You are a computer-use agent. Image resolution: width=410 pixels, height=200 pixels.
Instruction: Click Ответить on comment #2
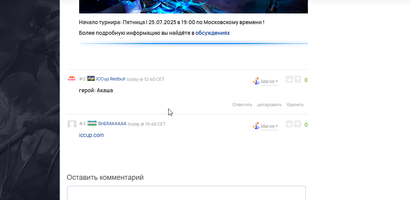tap(242, 105)
